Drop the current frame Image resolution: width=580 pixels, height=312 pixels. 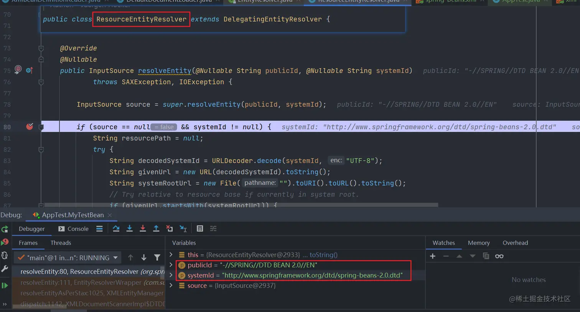click(x=170, y=229)
